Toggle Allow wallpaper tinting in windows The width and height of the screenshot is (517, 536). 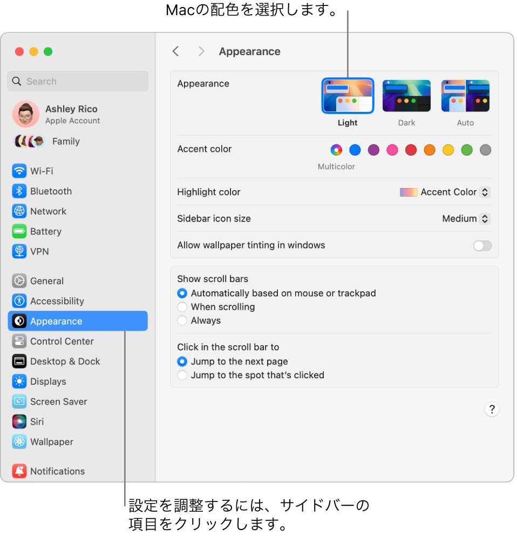point(482,245)
